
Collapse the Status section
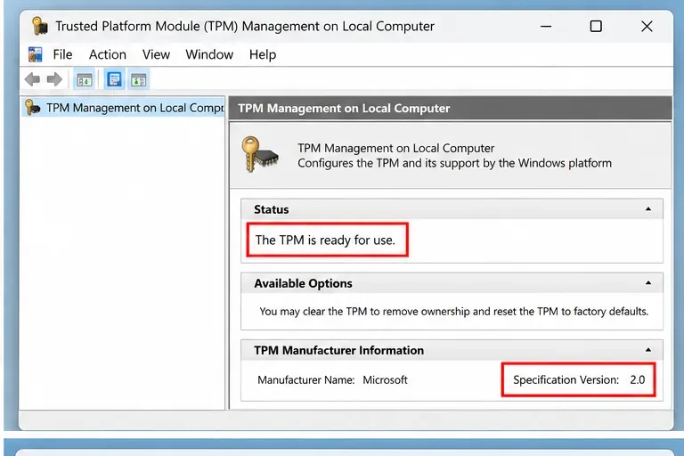pyautogui.click(x=648, y=209)
